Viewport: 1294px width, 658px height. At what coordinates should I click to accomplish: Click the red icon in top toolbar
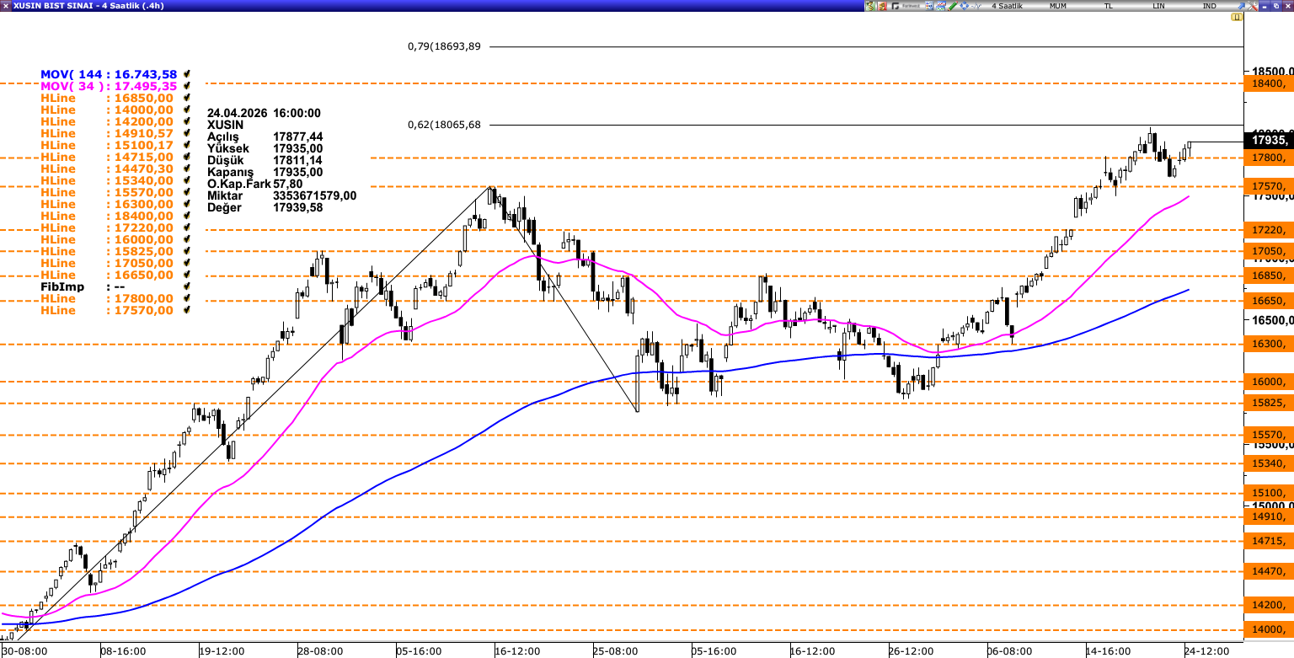point(883,6)
